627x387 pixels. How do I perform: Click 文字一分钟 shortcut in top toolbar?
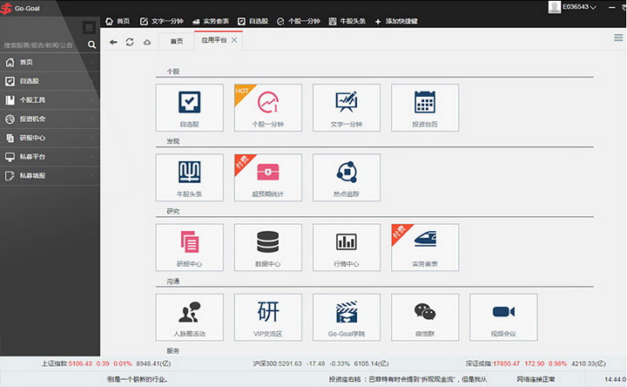[162, 21]
